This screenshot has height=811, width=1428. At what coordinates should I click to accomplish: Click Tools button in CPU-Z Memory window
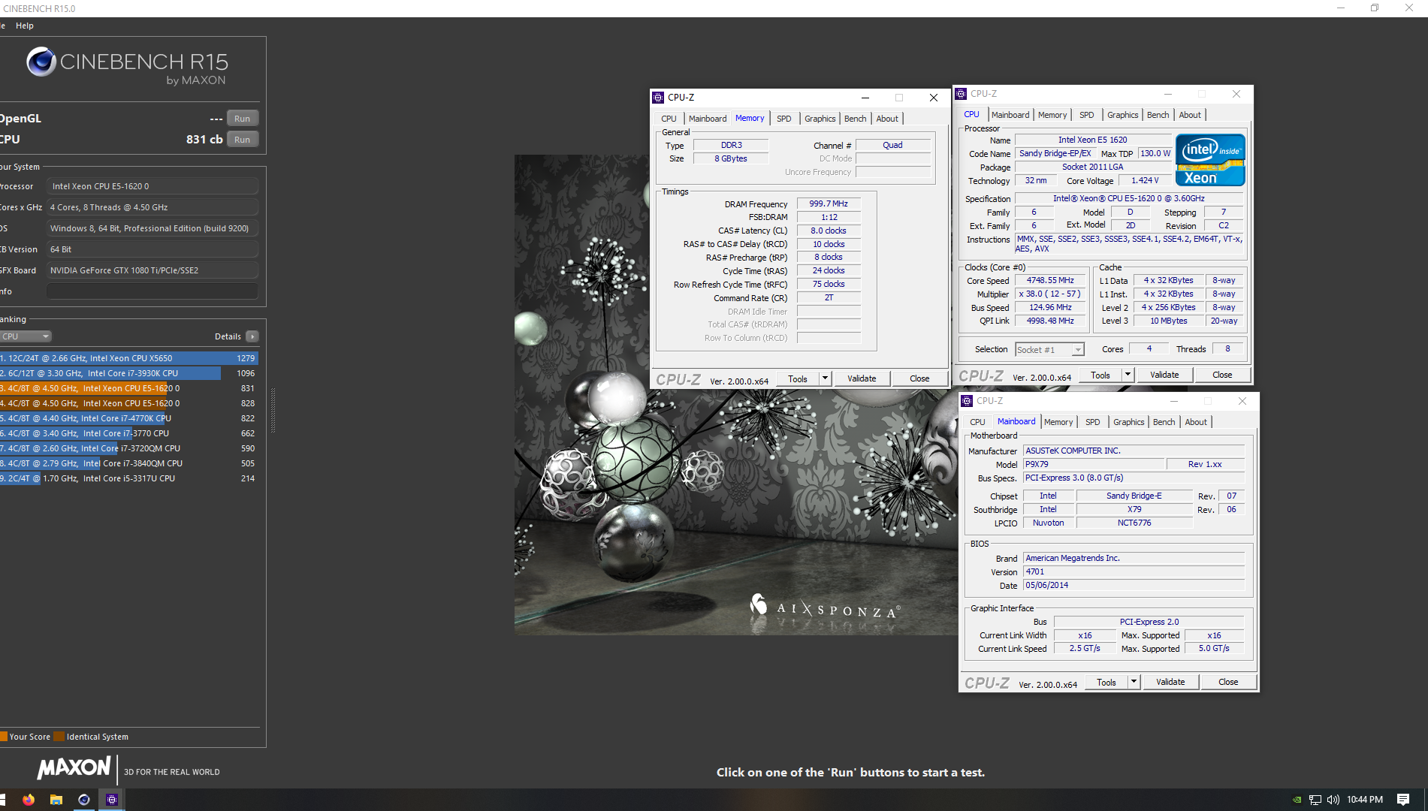[798, 378]
